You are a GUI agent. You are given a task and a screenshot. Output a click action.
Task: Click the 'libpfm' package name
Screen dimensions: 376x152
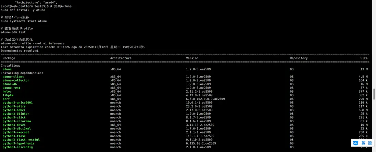click(x=8, y=95)
